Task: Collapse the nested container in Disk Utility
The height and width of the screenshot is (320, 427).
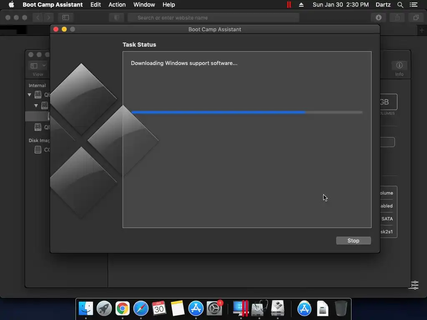Action: tap(36, 105)
